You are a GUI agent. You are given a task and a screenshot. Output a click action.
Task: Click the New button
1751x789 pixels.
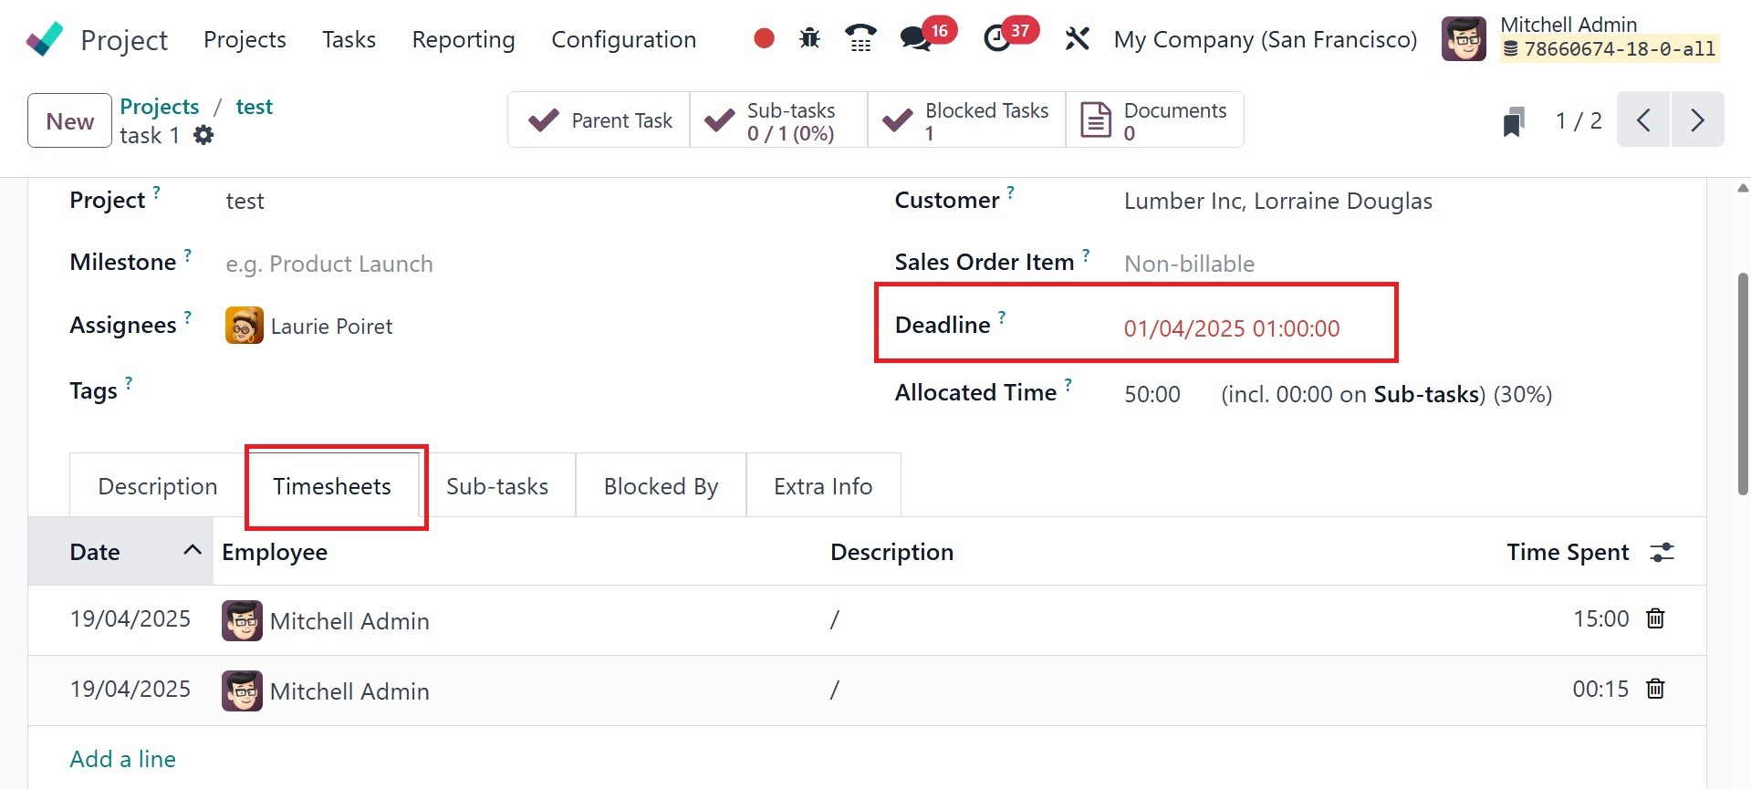click(70, 120)
